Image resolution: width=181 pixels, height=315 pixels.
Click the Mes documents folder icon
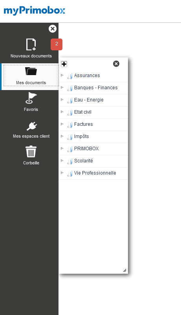tap(31, 71)
